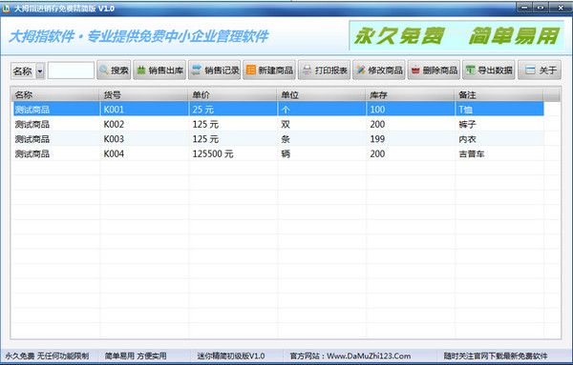Click the unit cell 个
This screenshot has width=573, height=365.
[x=286, y=110]
